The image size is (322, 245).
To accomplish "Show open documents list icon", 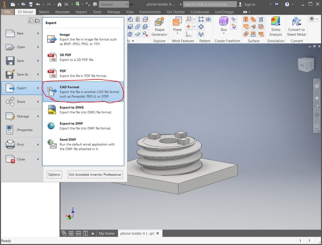I will 37,20.
